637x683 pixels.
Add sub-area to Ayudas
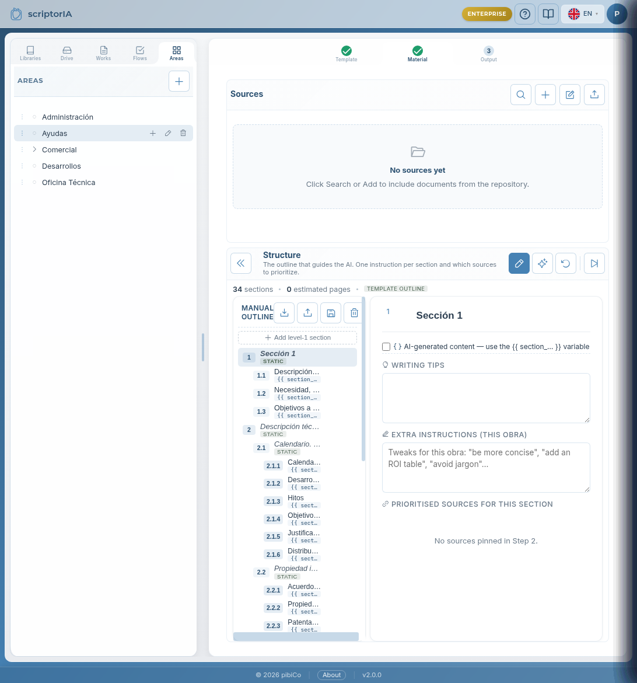pyautogui.click(x=153, y=133)
